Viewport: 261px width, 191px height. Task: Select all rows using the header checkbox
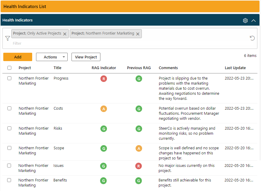click(x=9, y=68)
